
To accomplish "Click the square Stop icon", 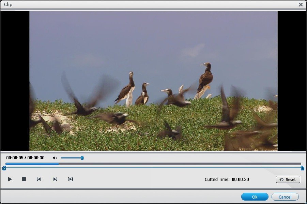I will [24, 179].
